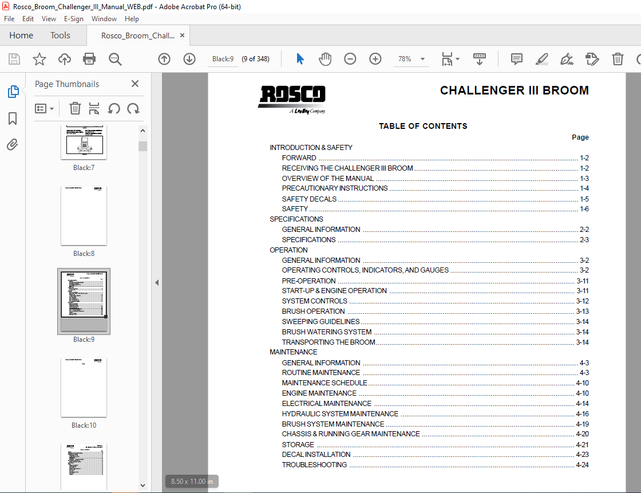Open the zoom percentage dropdown
Screen dimensions: 641x493
423,59
